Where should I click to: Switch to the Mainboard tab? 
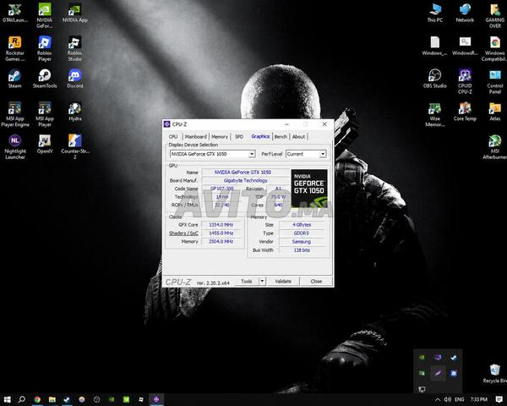196,137
